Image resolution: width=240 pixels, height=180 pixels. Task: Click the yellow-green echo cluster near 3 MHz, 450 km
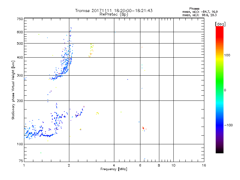(91, 50)
